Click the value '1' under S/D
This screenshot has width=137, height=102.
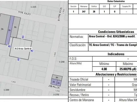104,12
